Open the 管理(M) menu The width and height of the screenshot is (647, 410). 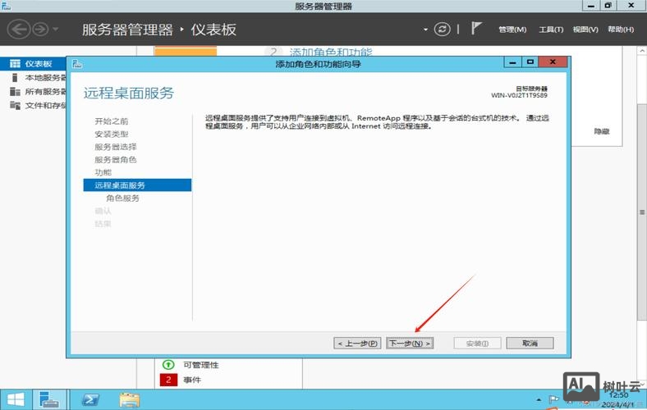[512, 30]
